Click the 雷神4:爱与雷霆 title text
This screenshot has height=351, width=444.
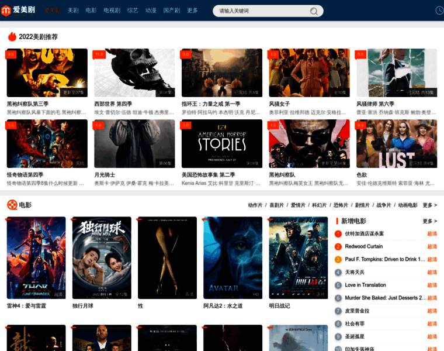[x=26, y=306]
